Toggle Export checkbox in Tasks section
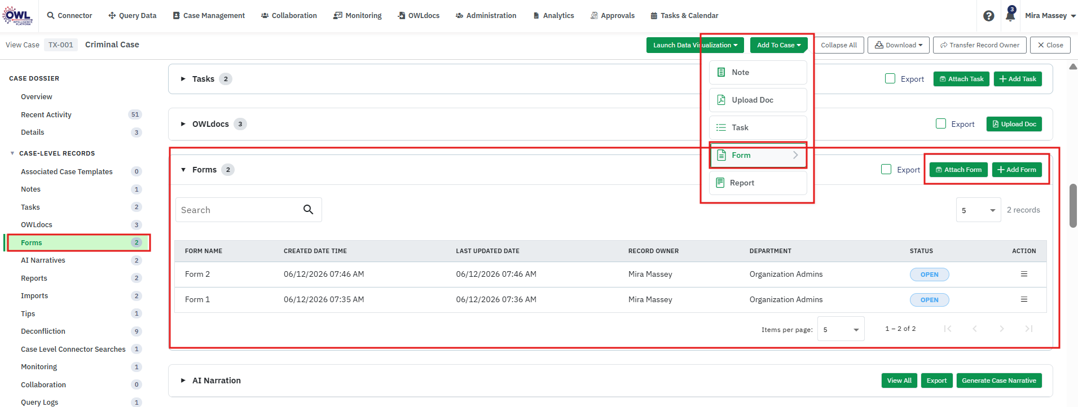The height and width of the screenshot is (407, 1078). point(890,78)
